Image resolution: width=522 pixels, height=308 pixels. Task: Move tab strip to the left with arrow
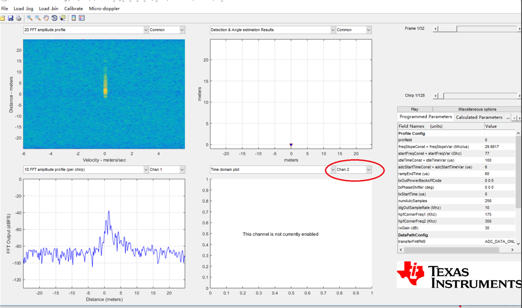[514, 118]
